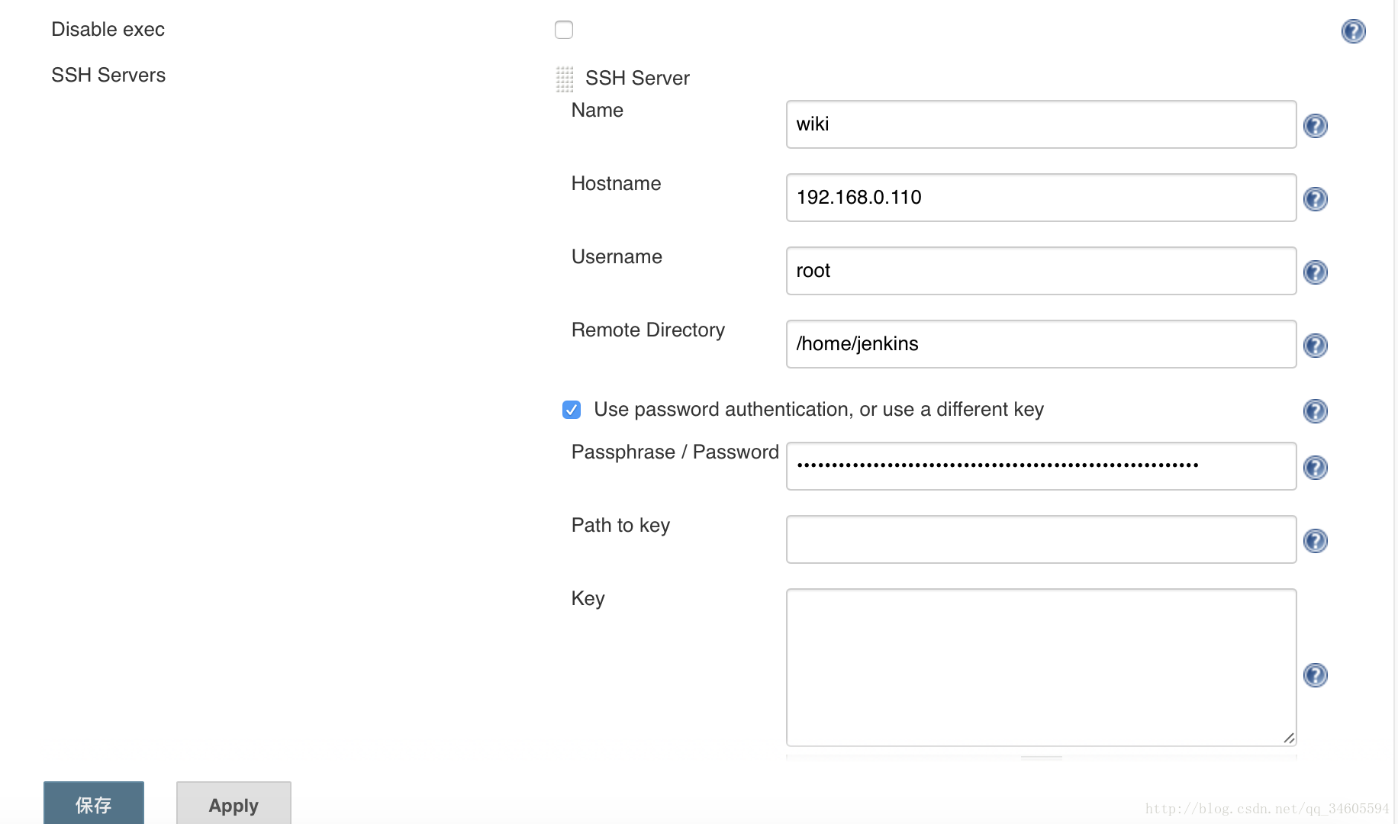
Task: Click the Disable exec label
Action: [108, 29]
